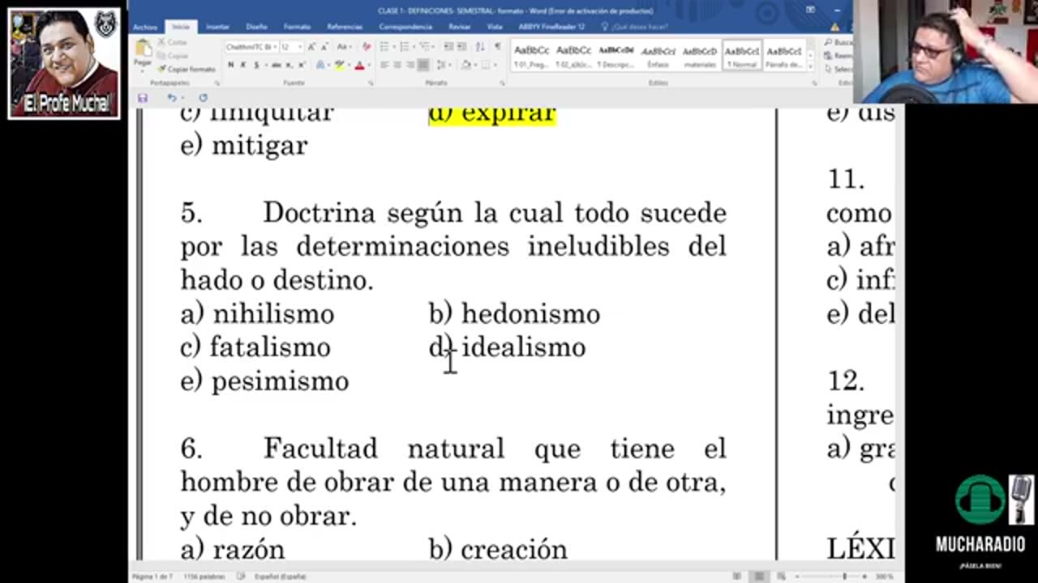The height and width of the screenshot is (583, 1038).
Task: Clear all formatting eraser icon
Action: click(x=367, y=47)
